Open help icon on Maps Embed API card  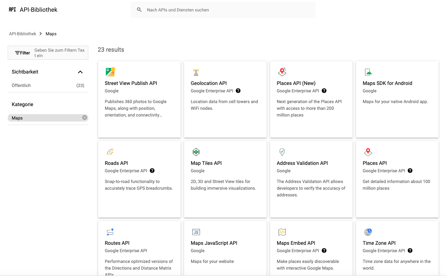[x=324, y=250]
